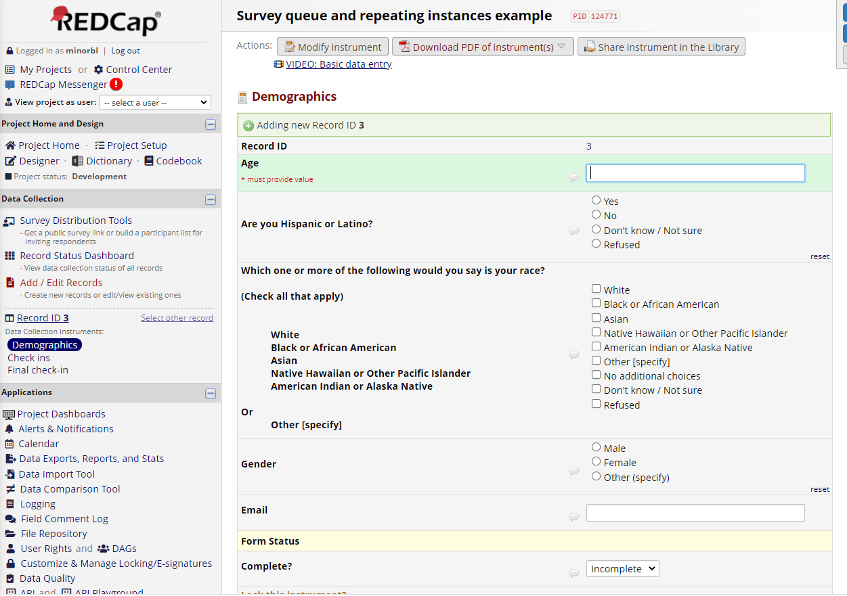Check the Asian race checkbox
The image size is (847, 596).
point(596,318)
